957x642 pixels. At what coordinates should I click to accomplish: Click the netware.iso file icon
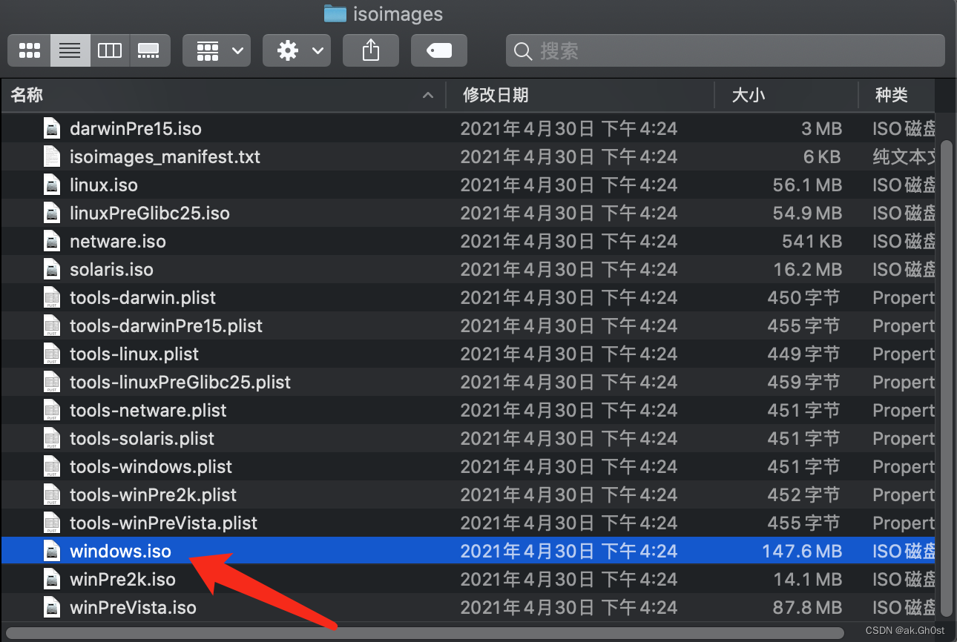click(51, 241)
